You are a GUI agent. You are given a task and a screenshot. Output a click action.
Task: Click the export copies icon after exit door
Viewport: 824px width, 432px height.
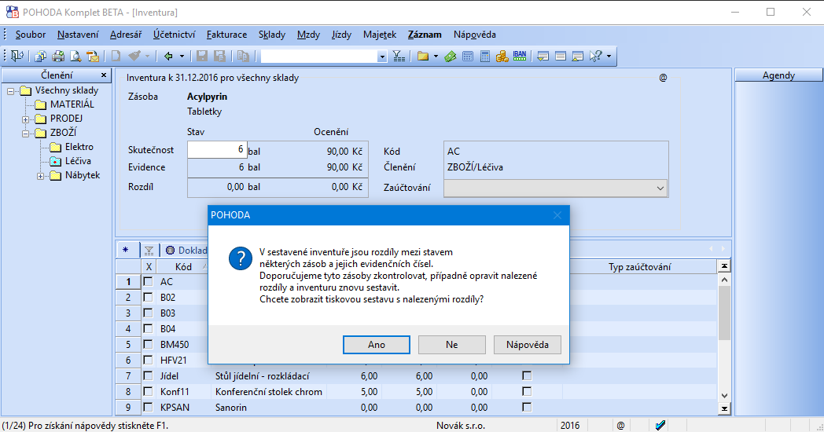pos(41,57)
